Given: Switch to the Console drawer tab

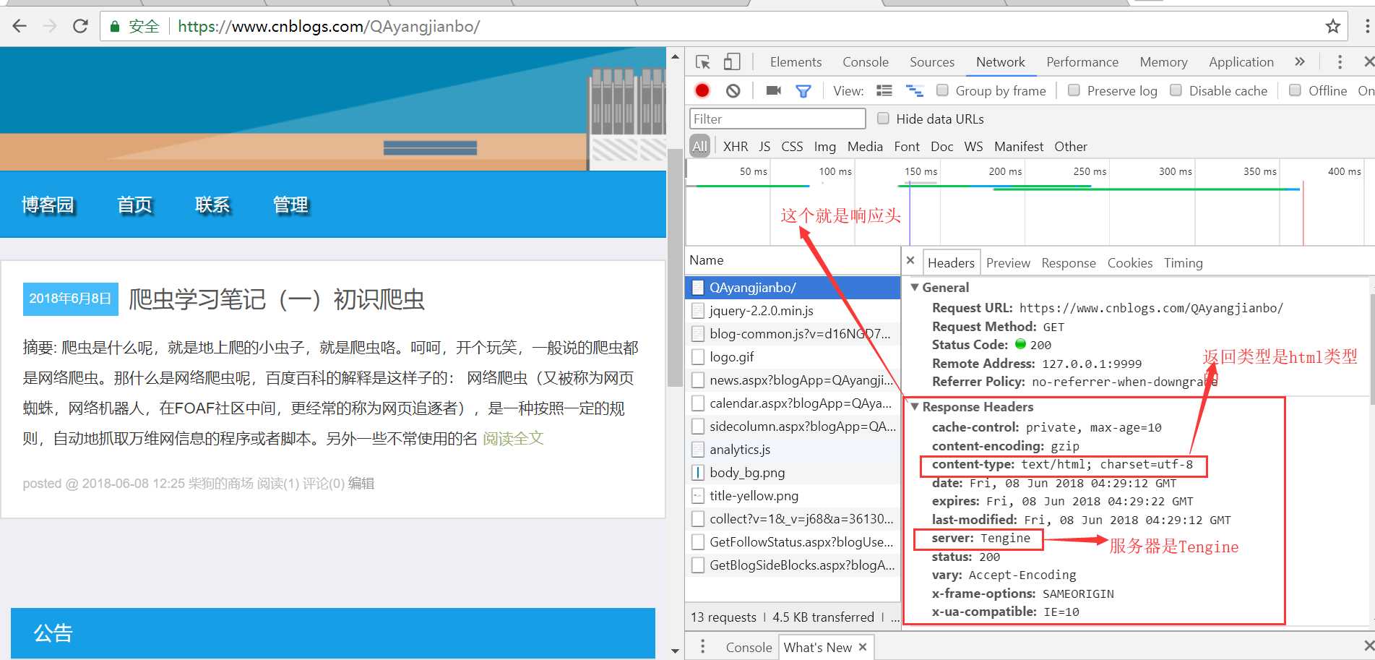Looking at the screenshot, I should pyautogui.click(x=749, y=647).
